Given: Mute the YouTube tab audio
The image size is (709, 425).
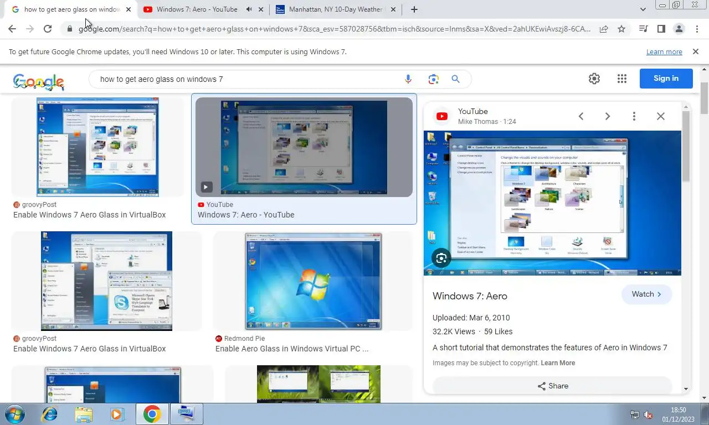Looking at the screenshot, I should pyautogui.click(x=249, y=9).
